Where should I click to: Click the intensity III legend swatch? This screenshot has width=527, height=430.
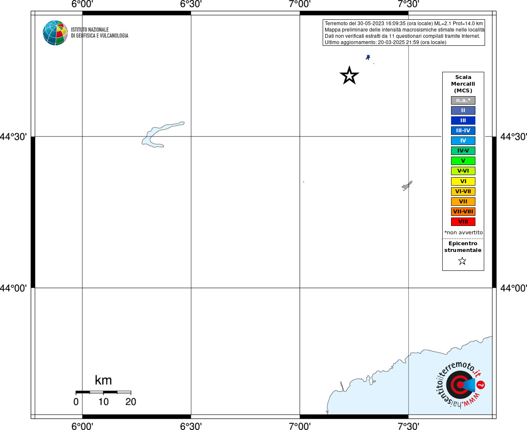point(463,121)
